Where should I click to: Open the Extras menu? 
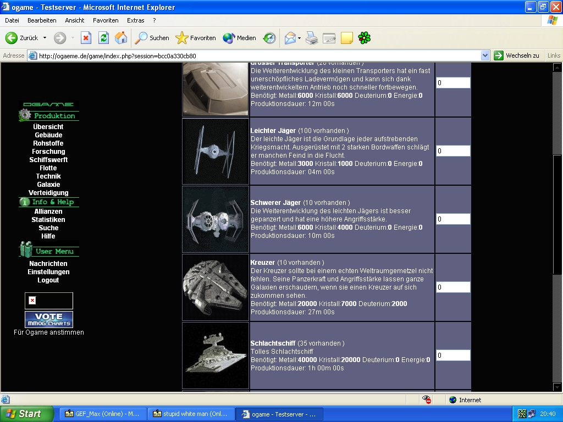(135, 20)
